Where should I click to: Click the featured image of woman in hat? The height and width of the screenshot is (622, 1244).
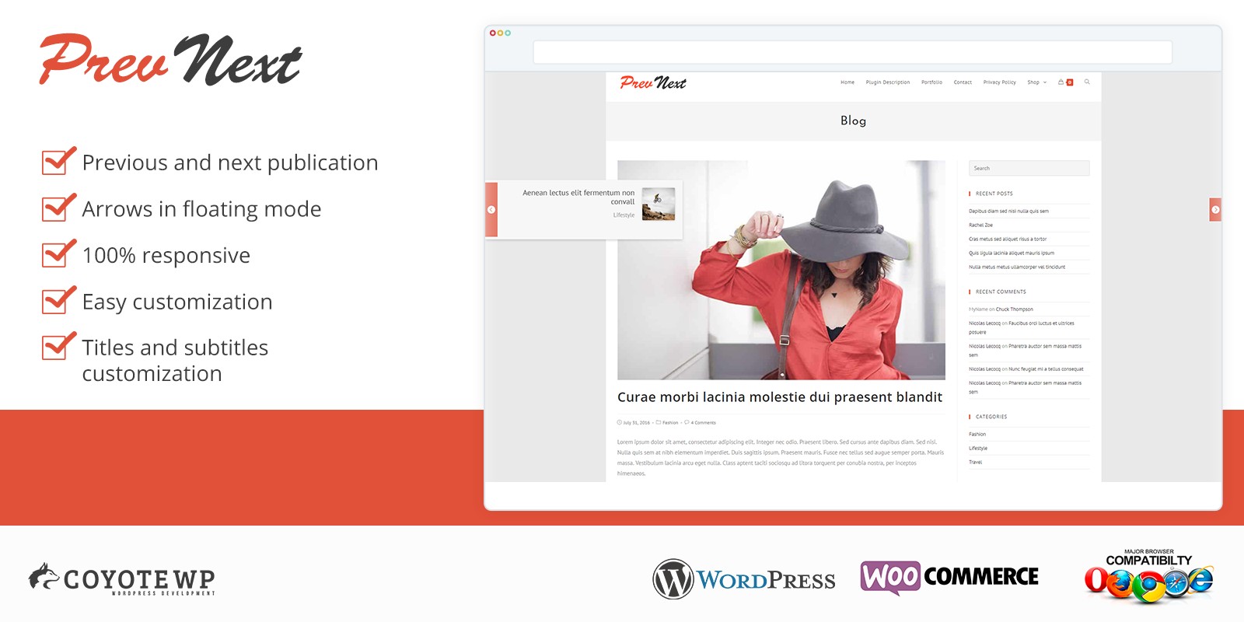coord(781,270)
